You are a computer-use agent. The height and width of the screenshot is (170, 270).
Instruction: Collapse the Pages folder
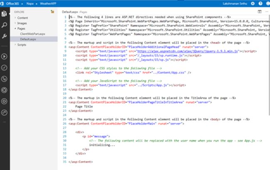15,28
